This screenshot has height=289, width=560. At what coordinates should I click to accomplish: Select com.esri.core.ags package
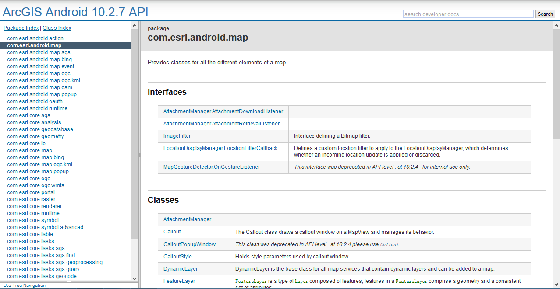point(28,115)
